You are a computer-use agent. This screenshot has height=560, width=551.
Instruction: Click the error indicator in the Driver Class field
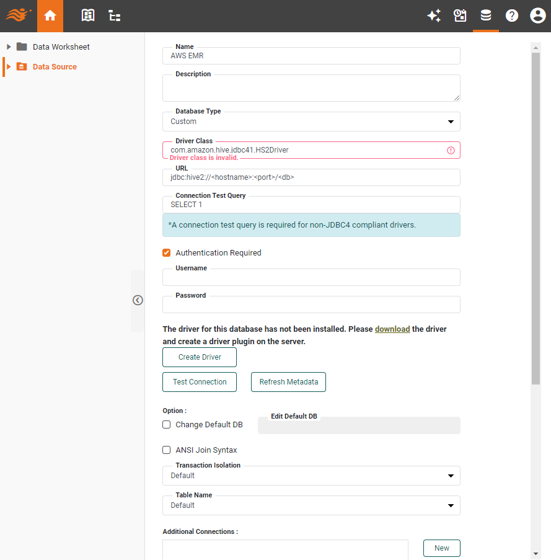(x=451, y=149)
